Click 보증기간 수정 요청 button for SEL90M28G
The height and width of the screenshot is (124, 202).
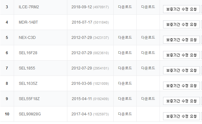pyautogui.click(x=181, y=116)
